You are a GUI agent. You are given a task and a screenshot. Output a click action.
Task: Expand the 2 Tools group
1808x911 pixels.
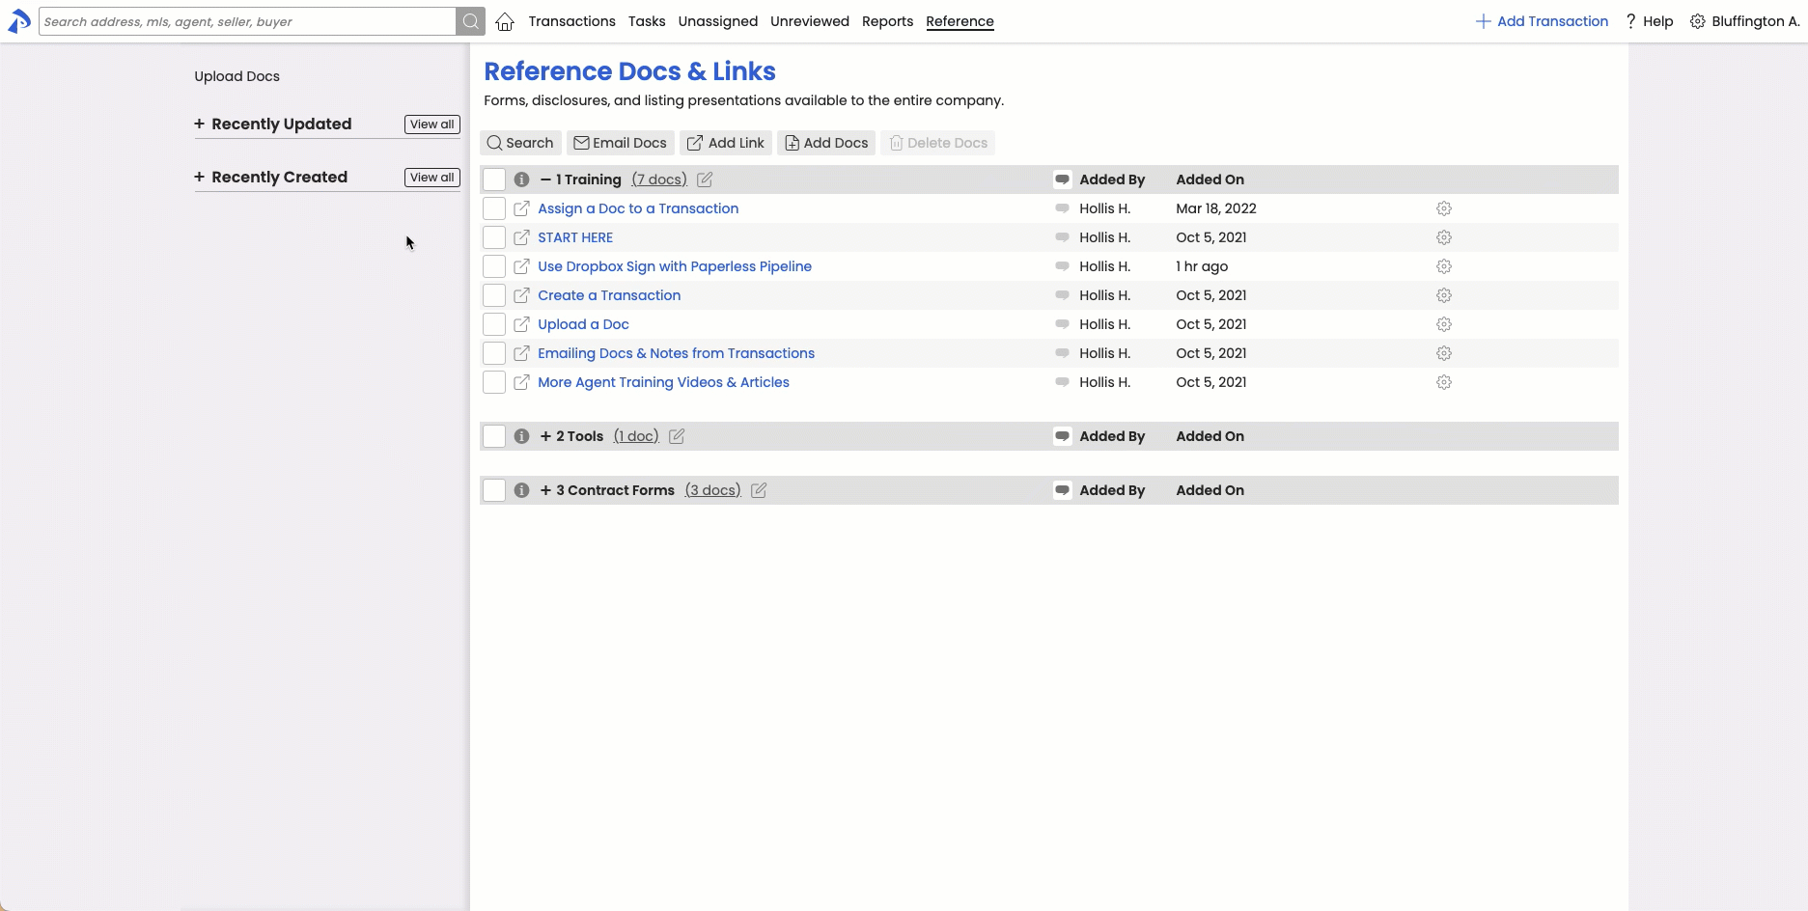(545, 436)
